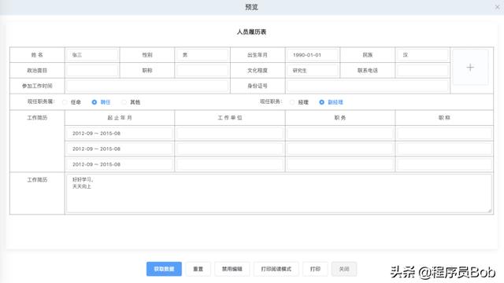This screenshot has height=283, width=504.
Task: Click the 联系电话 label
Action: 368,70
